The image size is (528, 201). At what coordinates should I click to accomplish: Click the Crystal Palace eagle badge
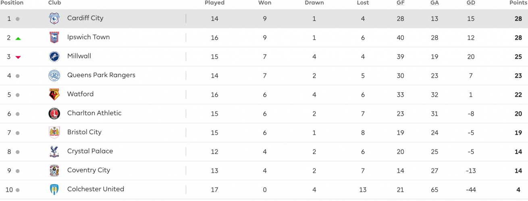54,152
